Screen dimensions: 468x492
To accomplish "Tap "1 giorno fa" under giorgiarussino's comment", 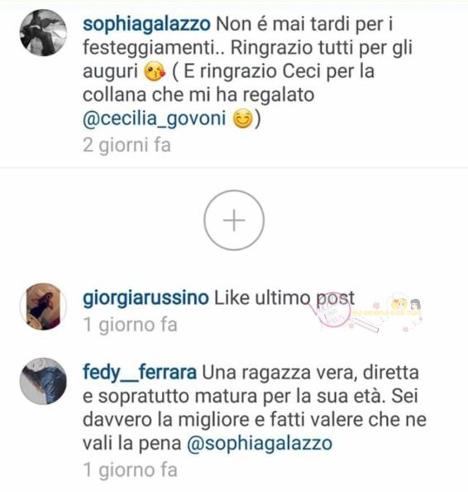I will pyautogui.click(x=131, y=325).
